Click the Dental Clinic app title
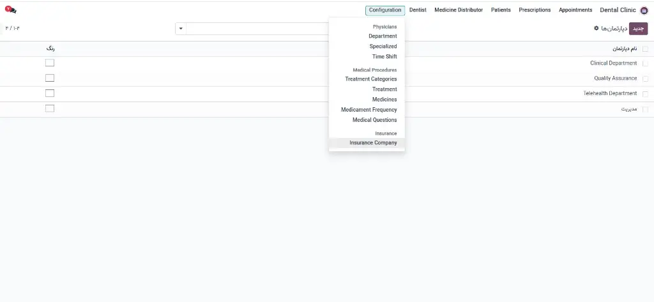 (x=618, y=10)
